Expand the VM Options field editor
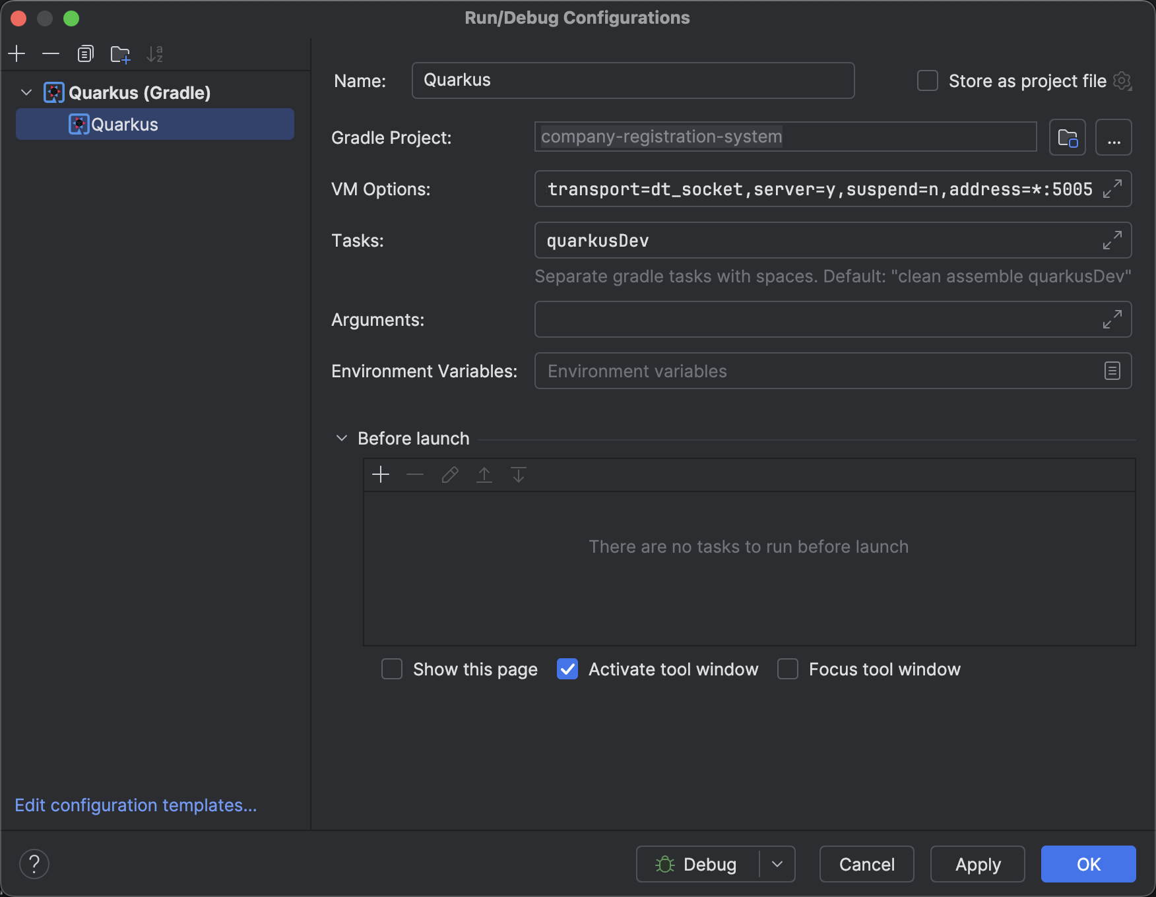 click(1112, 189)
